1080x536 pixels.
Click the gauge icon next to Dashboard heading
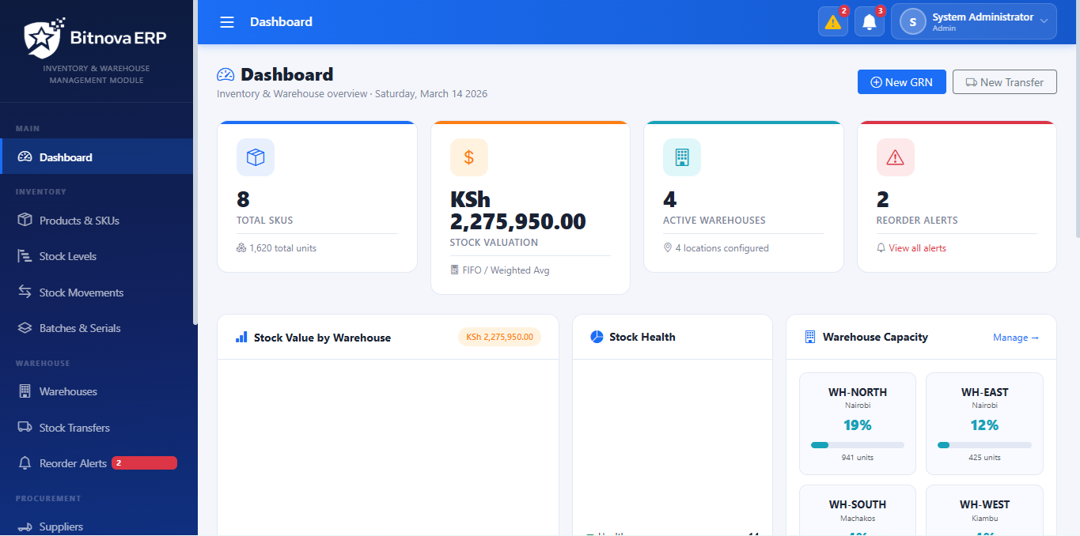pos(225,74)
